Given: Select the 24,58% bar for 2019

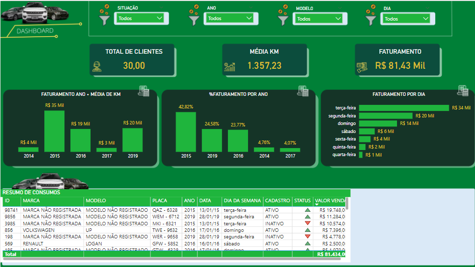Looking at the screenshot, I should pyautogui.click(x=212, y=141).
